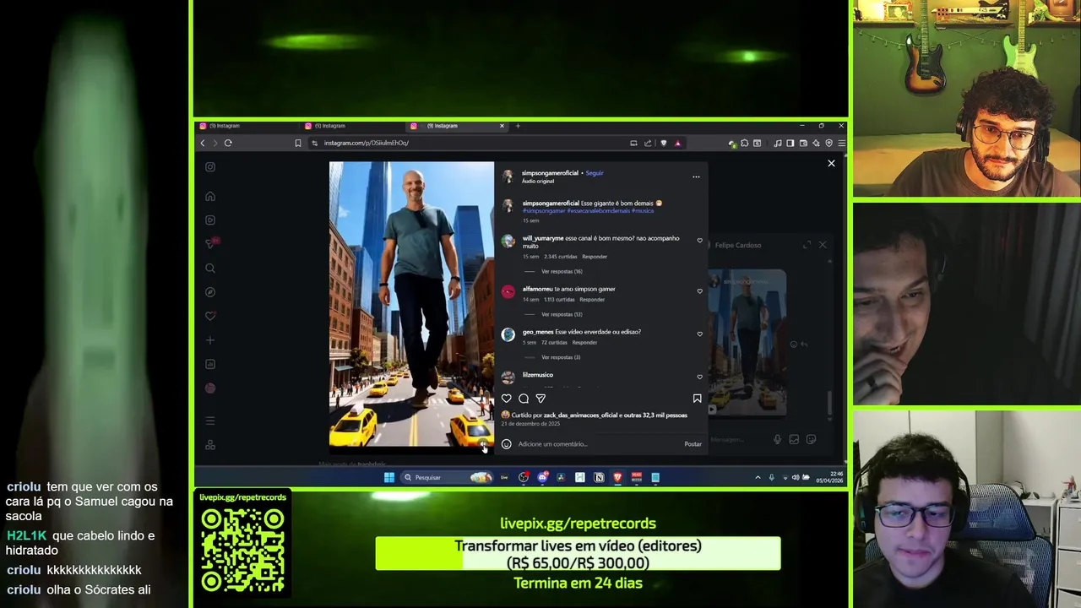Open Messages icon with red badge

[211, 243]
